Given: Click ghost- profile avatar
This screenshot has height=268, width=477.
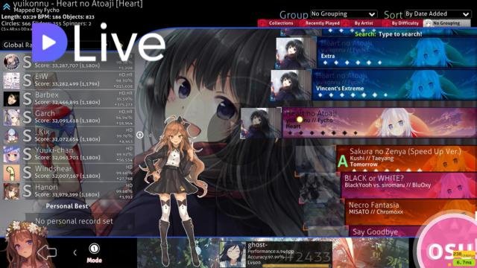Looking at the screenshot, I should click(x=233, y=254).
